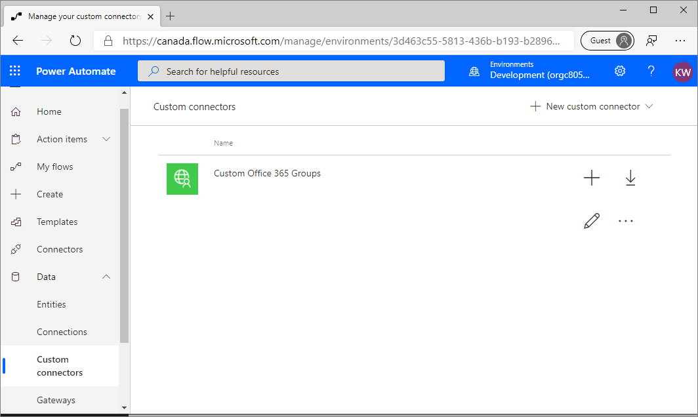Open more actions with the ellipsis icon

click(626, 221)
